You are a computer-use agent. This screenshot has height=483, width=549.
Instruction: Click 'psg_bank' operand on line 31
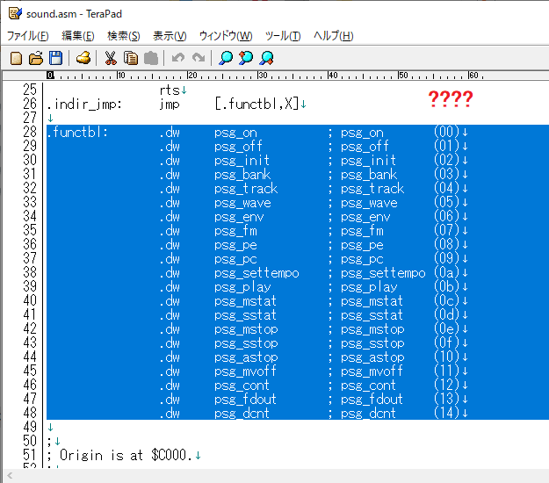pos(242,175)
